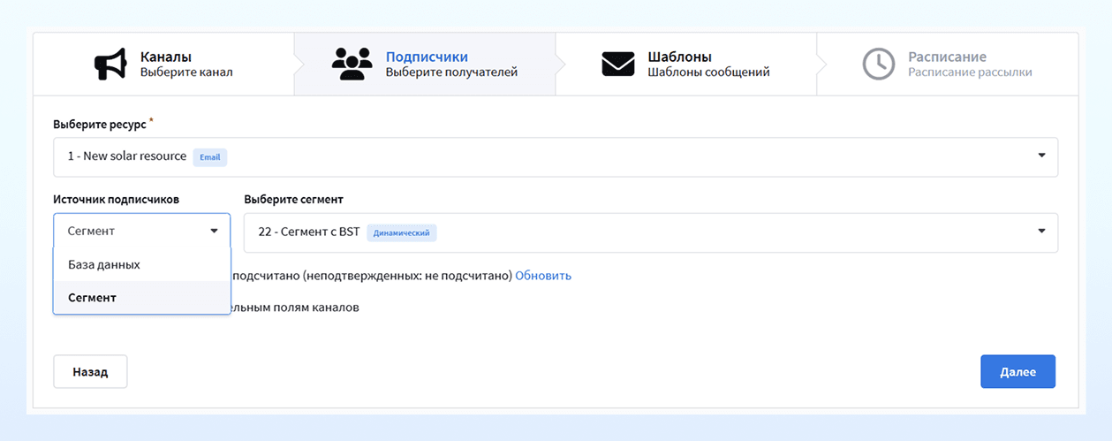Open the Каналы step tab
1112x441 pixels.
click(x=164, y=65)
